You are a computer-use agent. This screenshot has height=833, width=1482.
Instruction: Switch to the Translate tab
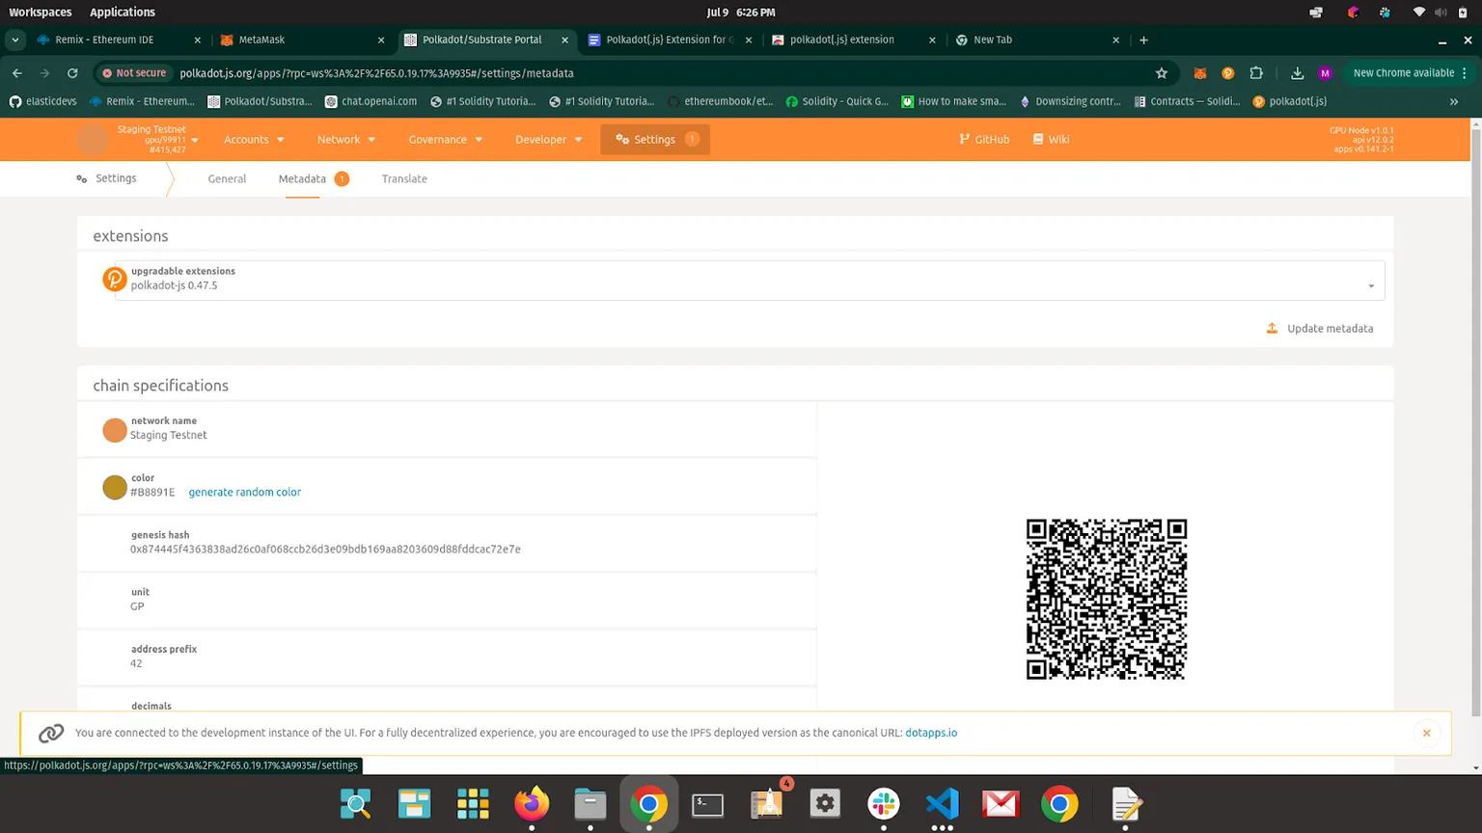404,178
